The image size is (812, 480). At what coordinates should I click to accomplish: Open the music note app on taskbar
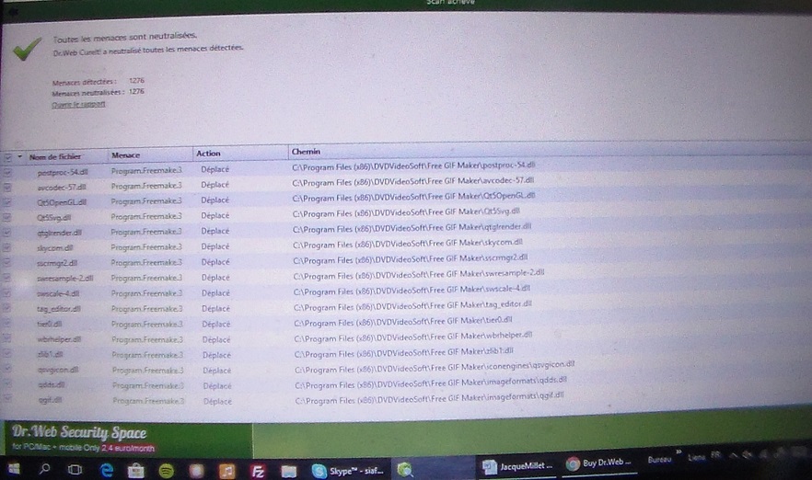(226, 471)
